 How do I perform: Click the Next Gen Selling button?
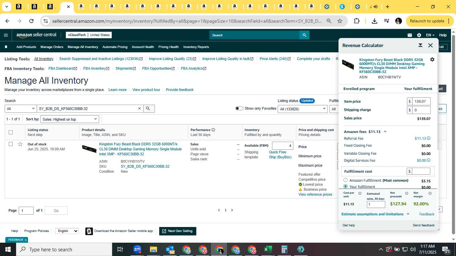[178, 231]
